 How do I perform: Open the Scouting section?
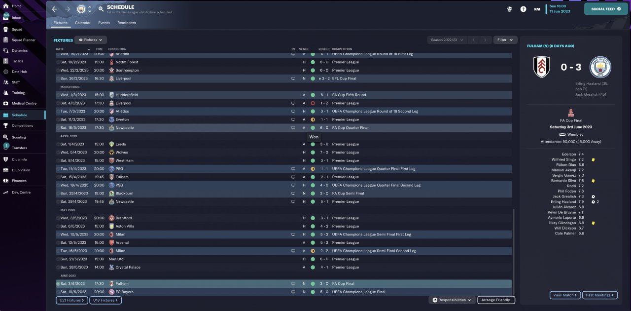click(22, 137)
